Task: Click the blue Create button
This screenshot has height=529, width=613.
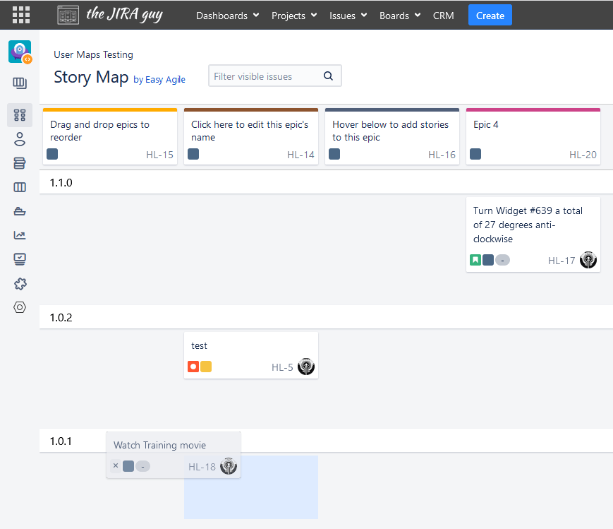Action: click(490, 16)
